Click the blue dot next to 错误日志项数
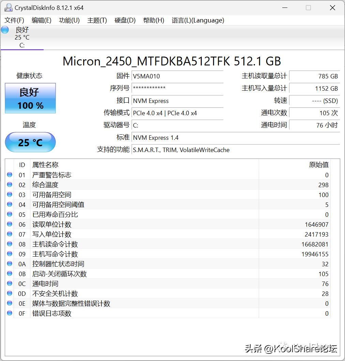345x361 pixels. (x=9, y=313)
